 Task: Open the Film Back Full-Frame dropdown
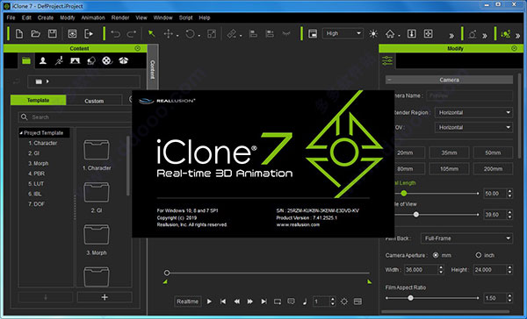point(466,238)
